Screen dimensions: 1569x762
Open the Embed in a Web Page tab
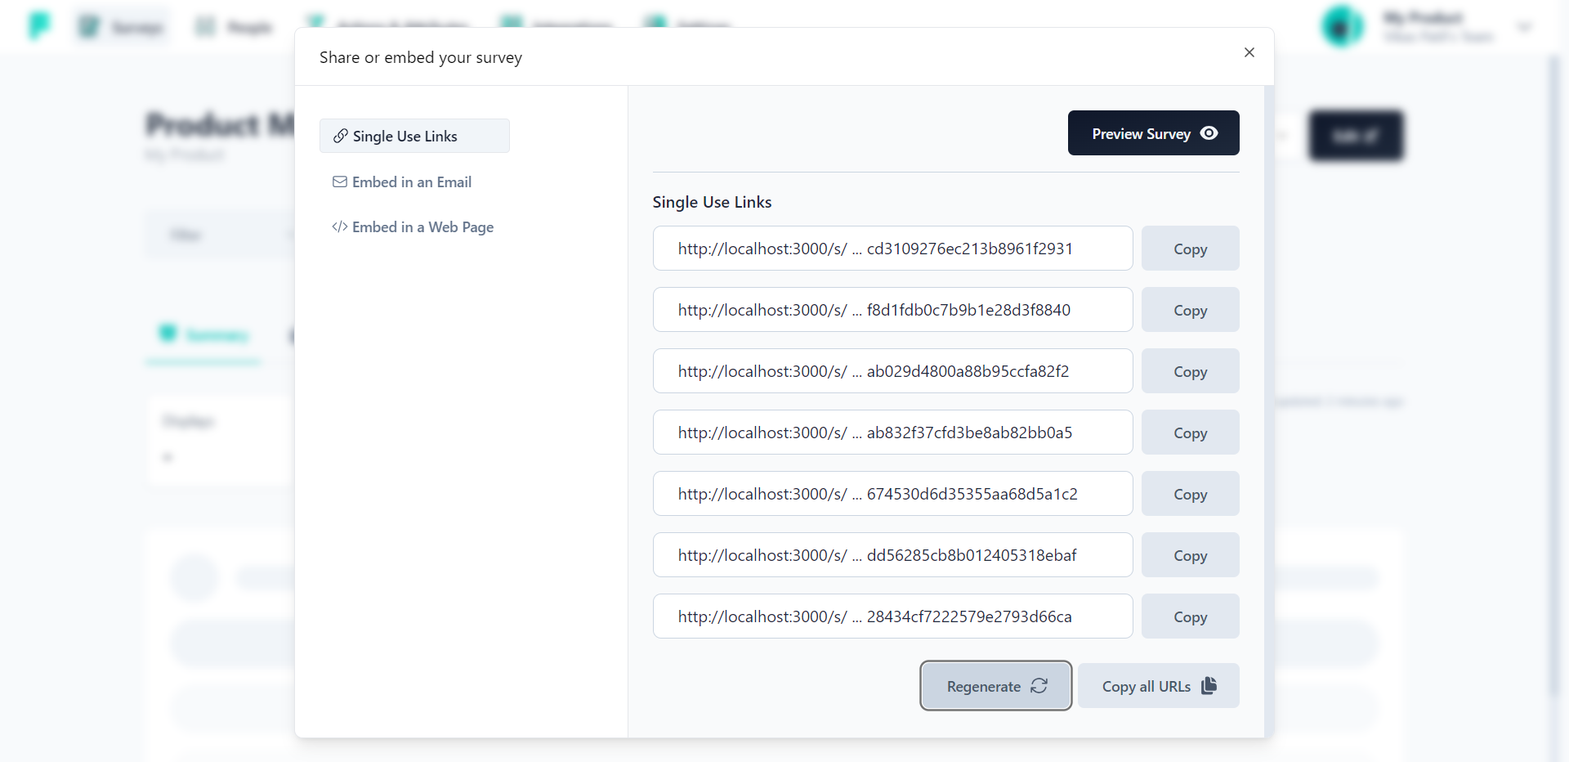pos(423,227)
